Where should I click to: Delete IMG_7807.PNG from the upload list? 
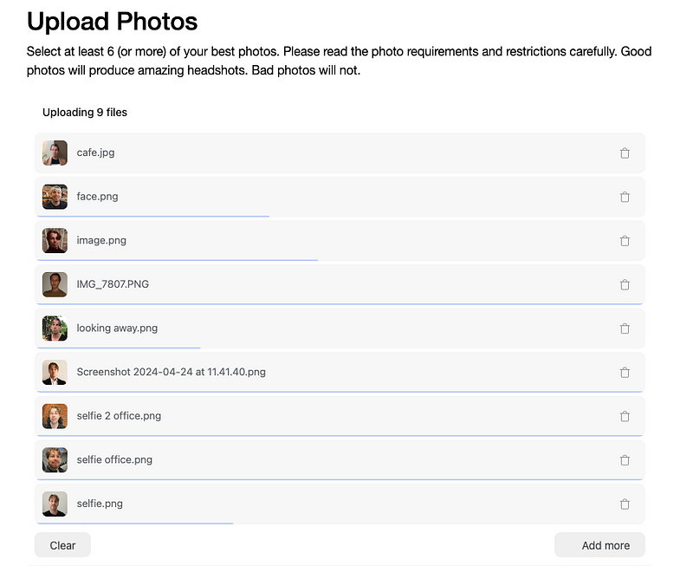click(625, 284)
